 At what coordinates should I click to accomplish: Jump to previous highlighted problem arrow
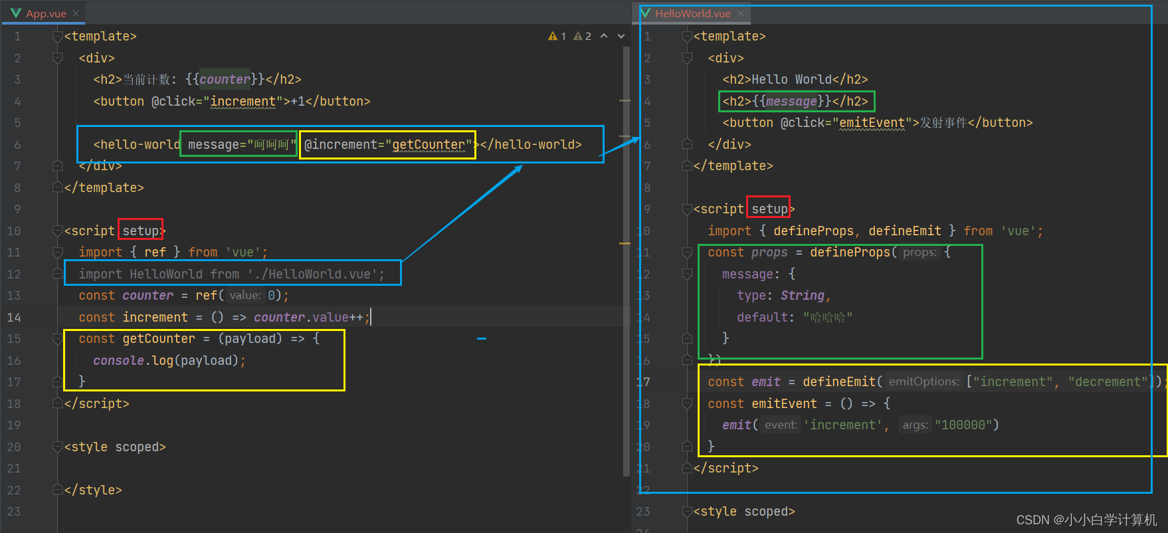pyautogui.click(x=604, y=36)
